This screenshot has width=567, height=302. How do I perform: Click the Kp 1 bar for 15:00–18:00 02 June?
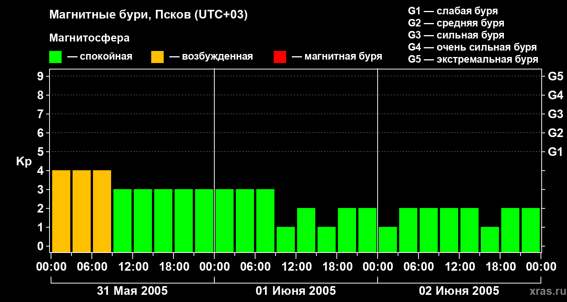(x=490, y=239)
